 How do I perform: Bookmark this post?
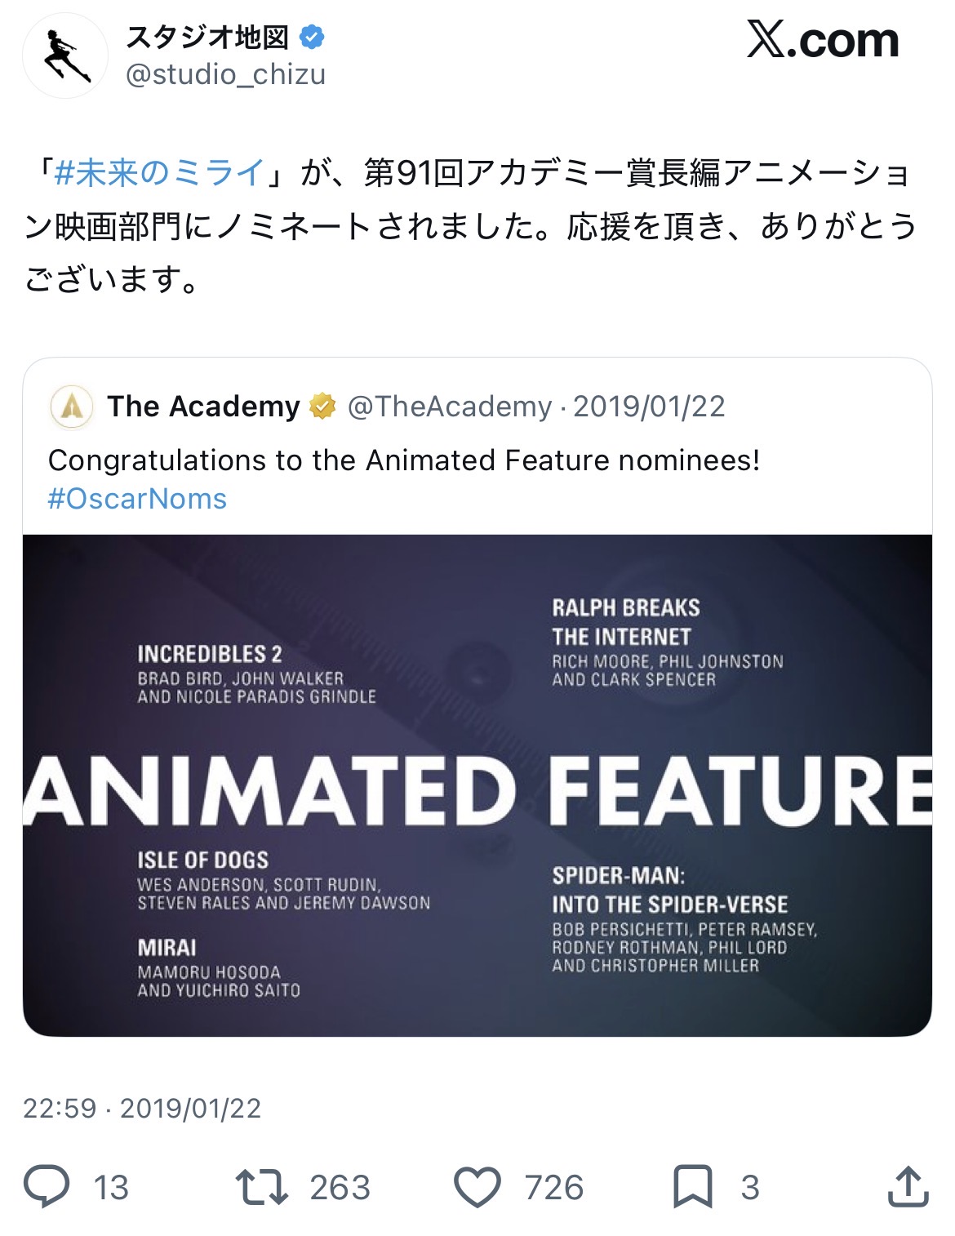tap(692, 1186)
